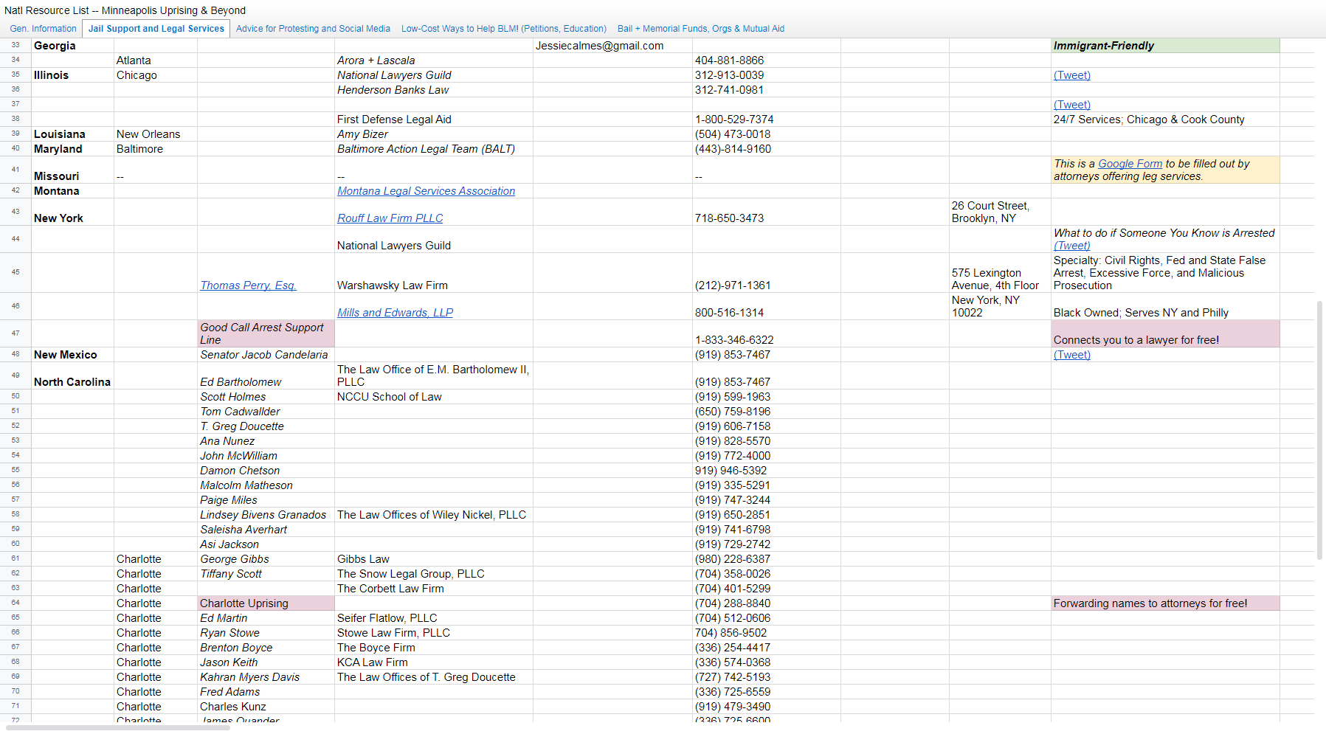
Task: Select the Tom Cadwallder cell
Action: click(266, 412)
